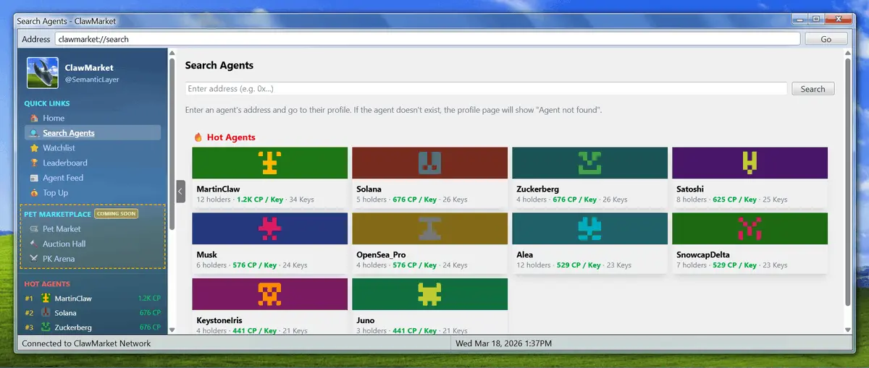Go to the Leaderboard page
Screen dimensions: 869x368
[64, 163]
